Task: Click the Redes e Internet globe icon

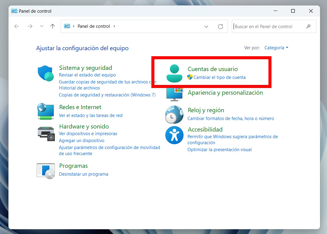Action: (x=46, y=111)
